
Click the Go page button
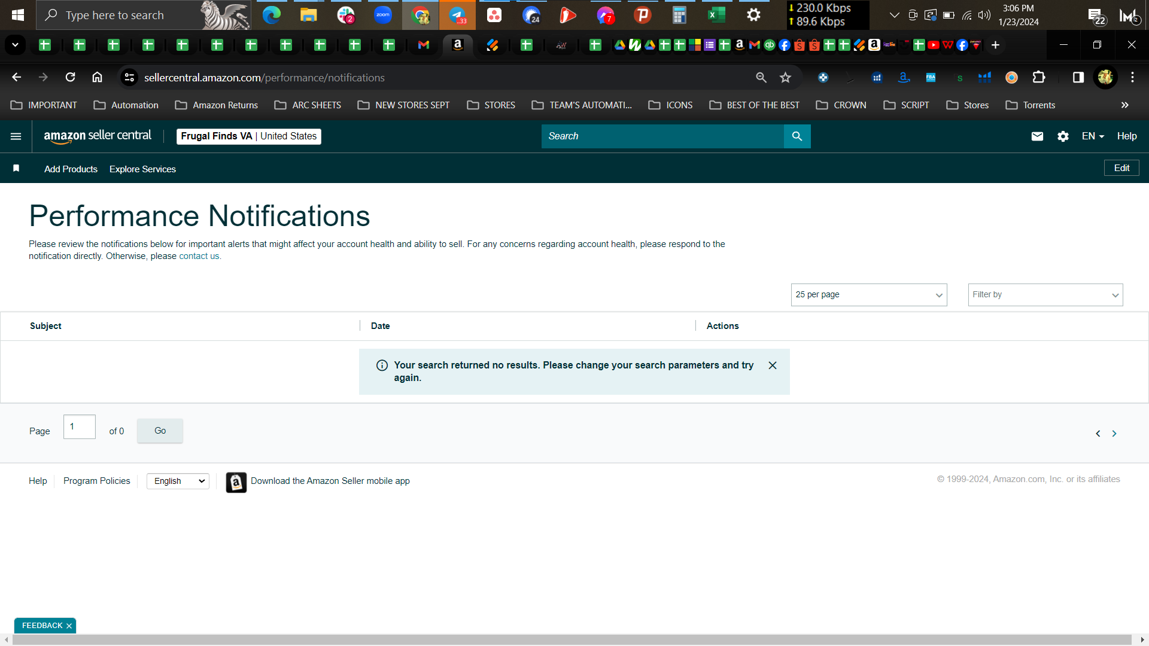(x=160, y=431)
